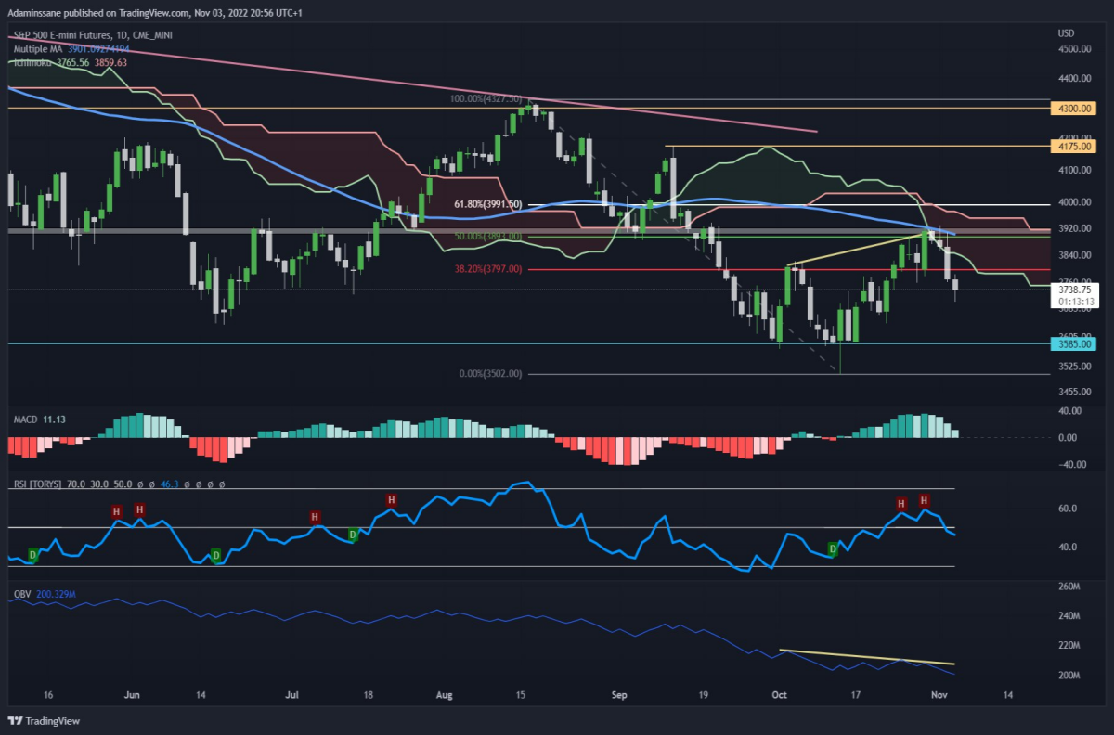Click the -40.00 value on MACD scale
1114x735 pixels.
click(x=1071, y=465)
